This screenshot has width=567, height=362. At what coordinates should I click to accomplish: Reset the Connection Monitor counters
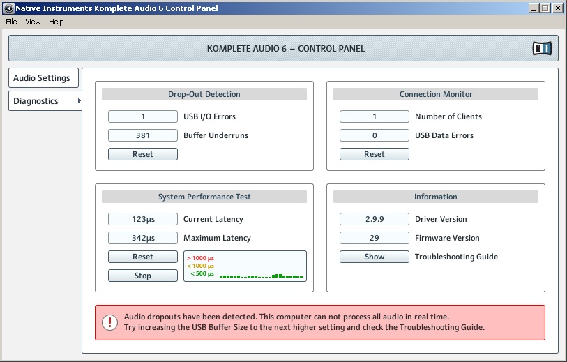(x=375, y=154)
